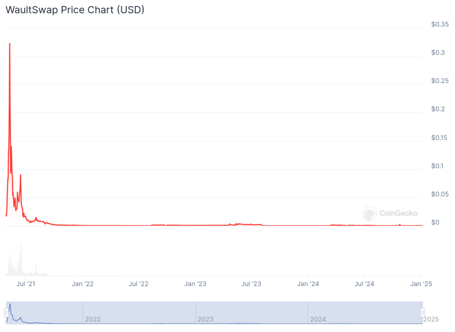
Task: Click the highest price peak on chart
Action: coord(10,44)
